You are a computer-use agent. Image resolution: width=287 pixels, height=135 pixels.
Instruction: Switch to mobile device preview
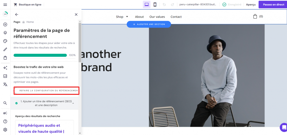pyautogui.click(x=155, y=4)
